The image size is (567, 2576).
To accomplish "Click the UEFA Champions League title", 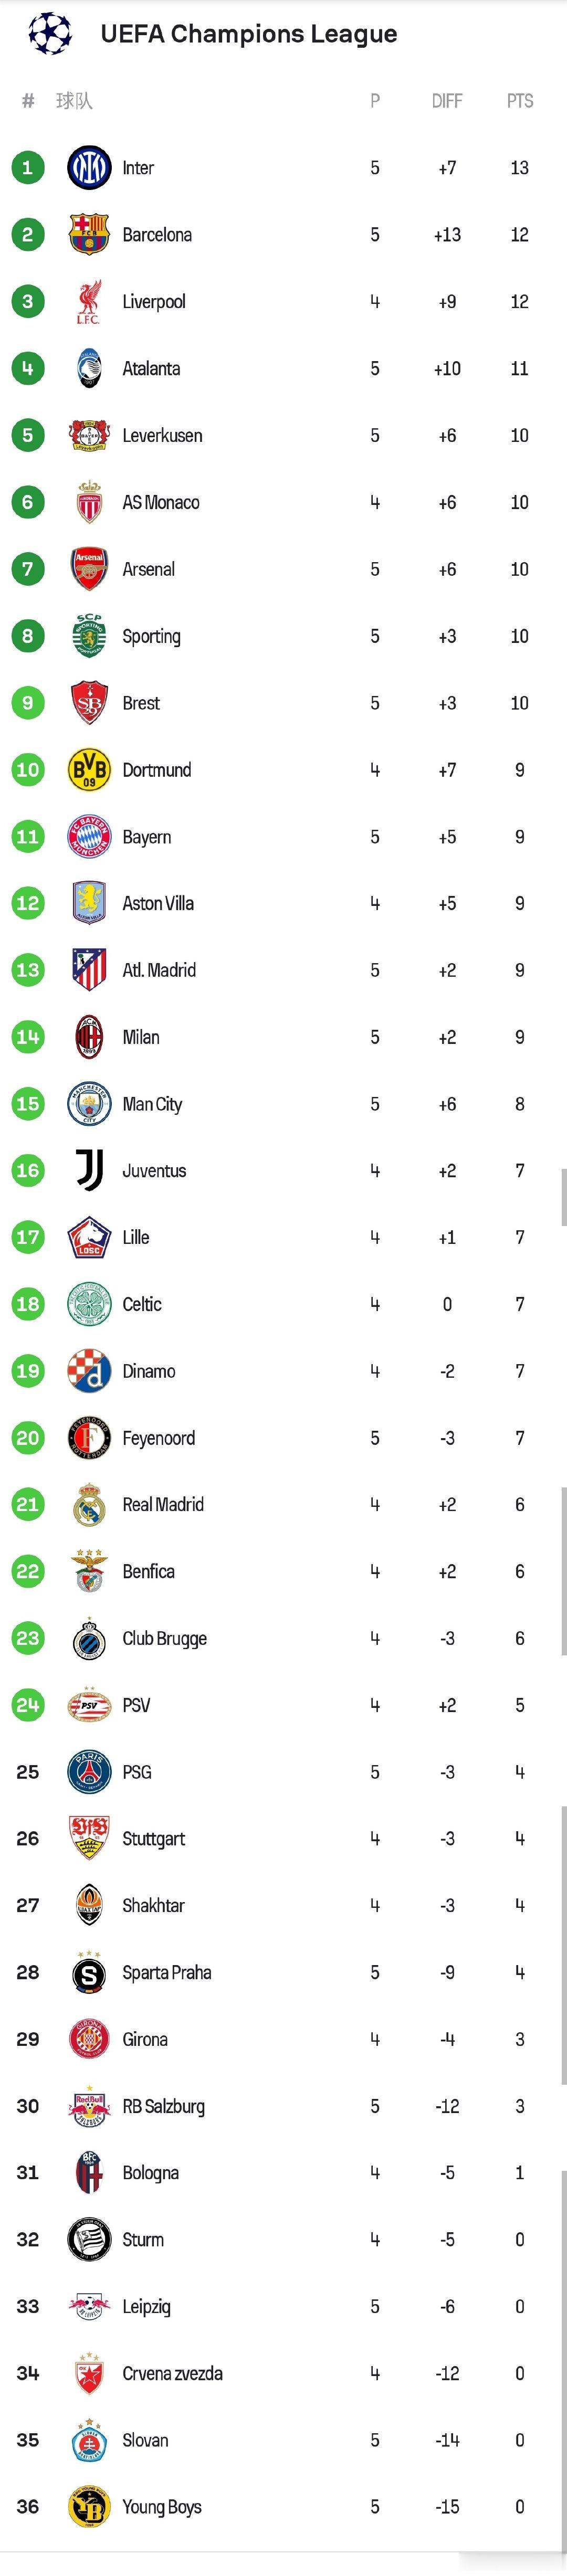I will pyautogui.click(x=249, y=34).
